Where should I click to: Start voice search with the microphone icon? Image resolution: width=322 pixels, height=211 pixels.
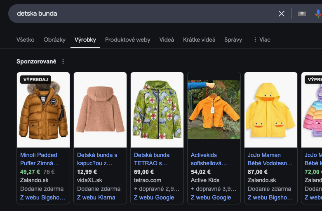[318, 14]
